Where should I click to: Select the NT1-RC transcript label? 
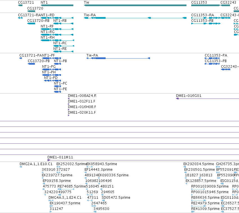(x=60, y=43)
